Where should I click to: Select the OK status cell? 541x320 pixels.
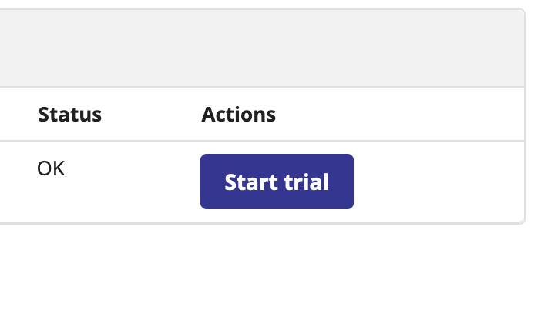[x=51, y=168]
